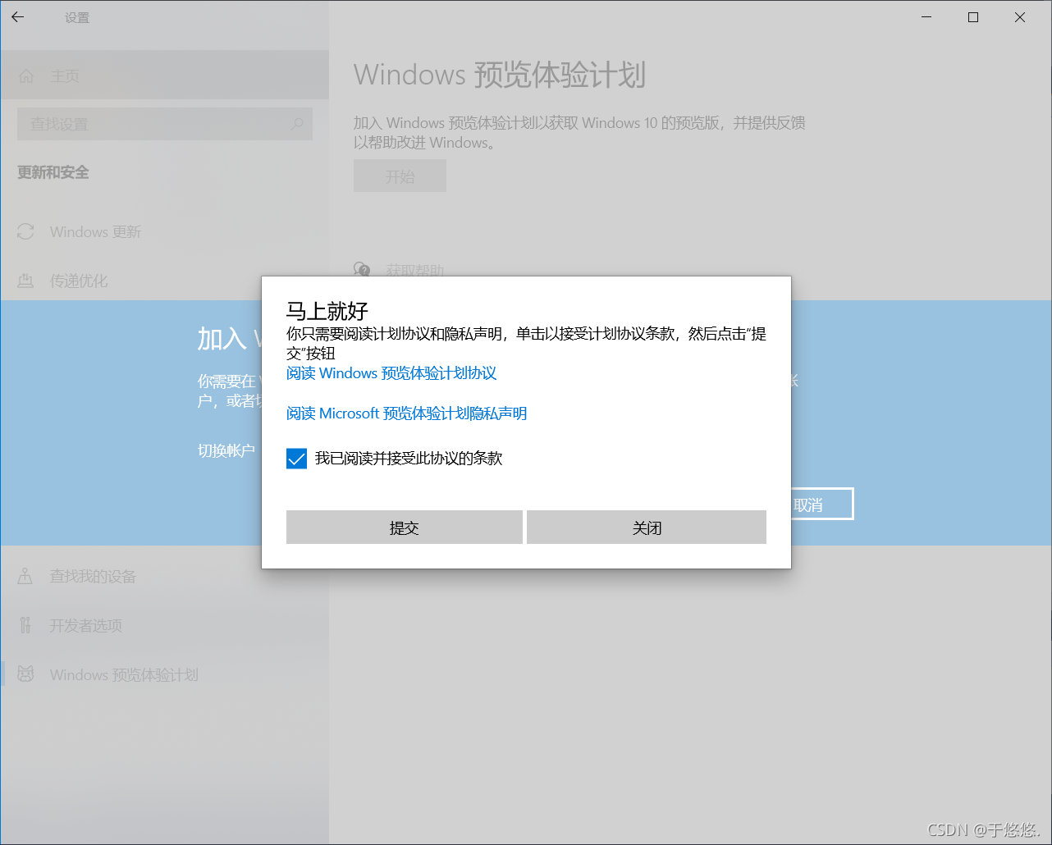Click the 我已阅读并接受此协议的条款 label
This screenshot has height=845, width=1052.
coord(409,459)
